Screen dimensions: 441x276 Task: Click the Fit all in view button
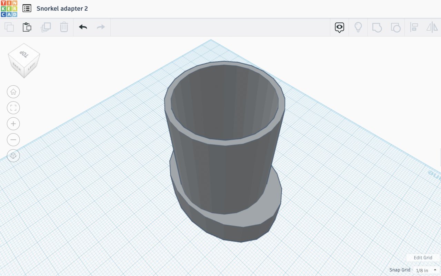point(13,108)
